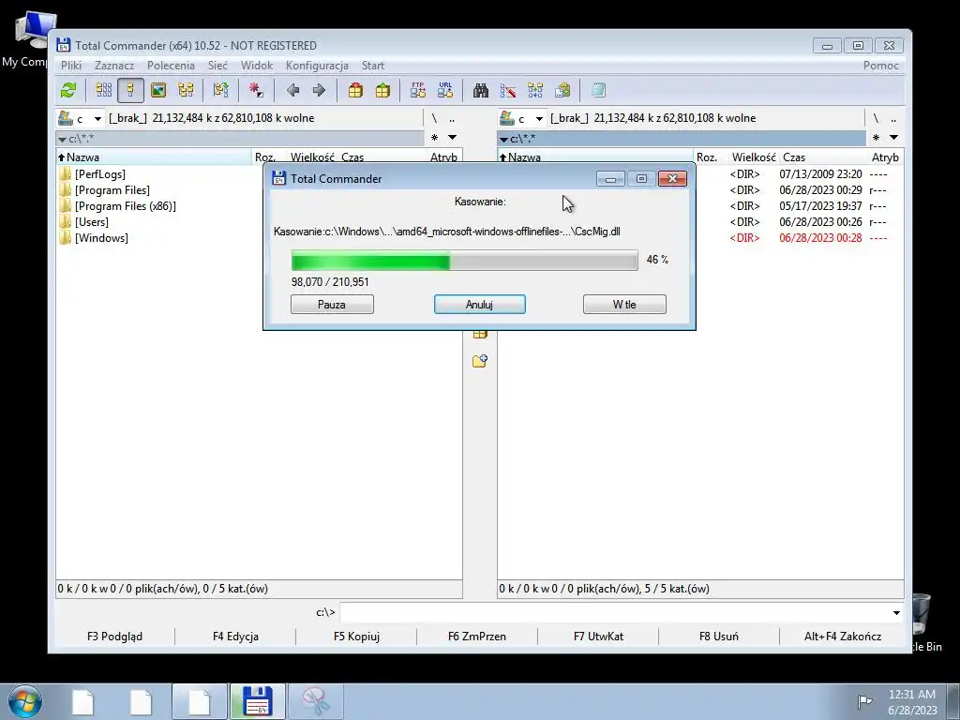Viewport: 960px width, 720px height.
Task: Click the Anuluj button
Action: (479, 305)
